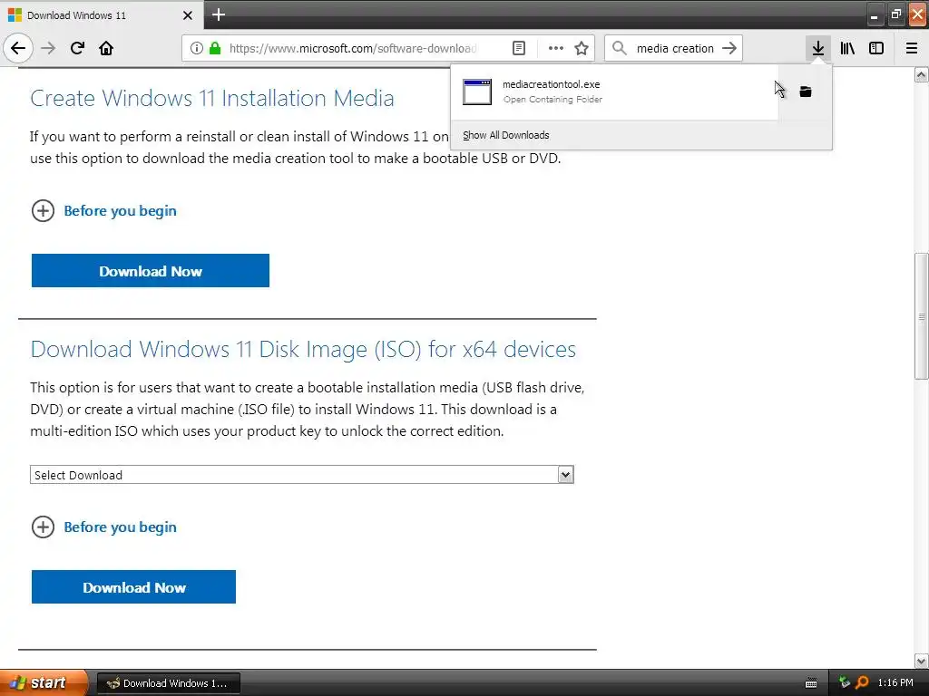Open the Firefox hamburger menu
929x696 pixels.
pos(912,48)
